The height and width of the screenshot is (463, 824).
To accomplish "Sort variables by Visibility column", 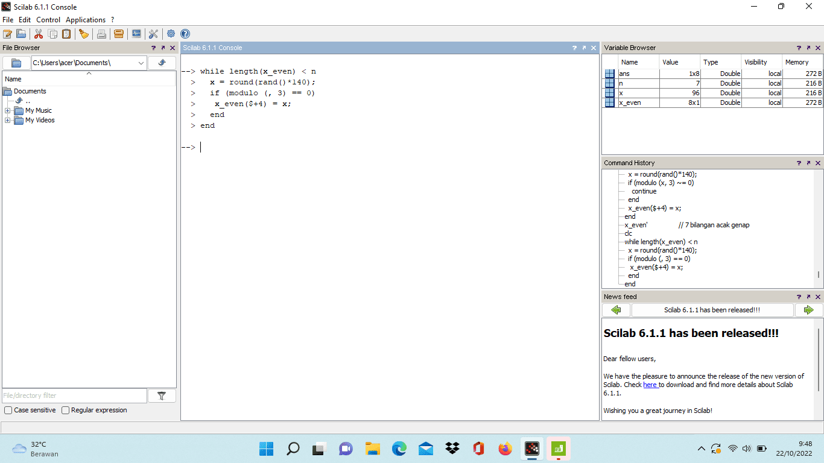I will click(x=762, y=62).
